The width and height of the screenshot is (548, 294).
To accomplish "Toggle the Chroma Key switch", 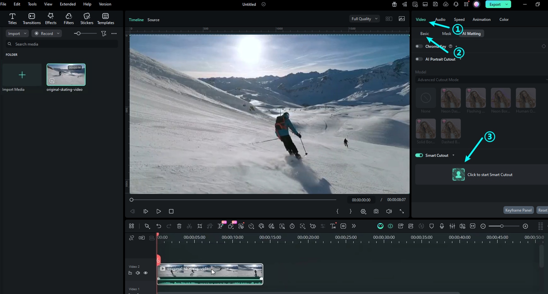I will coord(419,46).
